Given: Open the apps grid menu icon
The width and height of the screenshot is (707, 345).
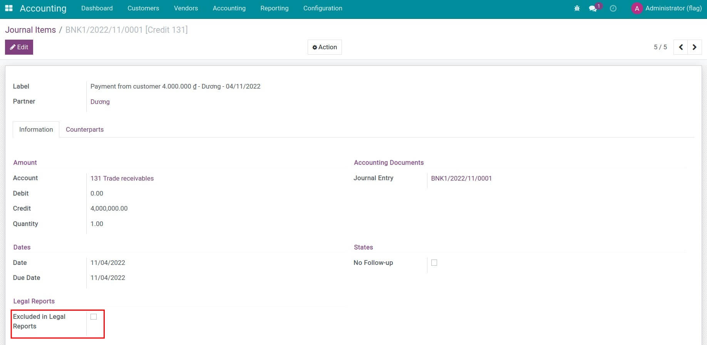Looking at the screenshot, I should [8, 8].
